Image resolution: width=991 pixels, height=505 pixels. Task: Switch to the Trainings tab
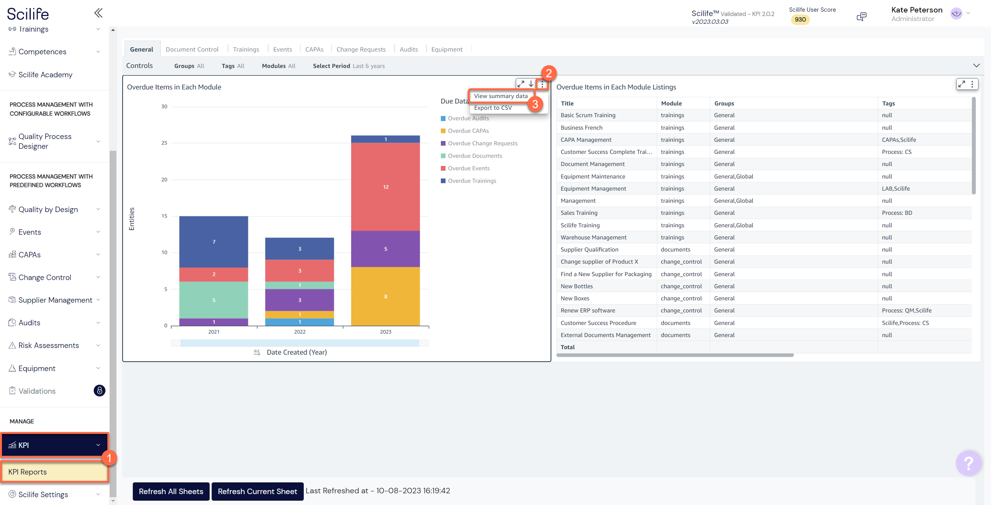click(x=246, y=49)
